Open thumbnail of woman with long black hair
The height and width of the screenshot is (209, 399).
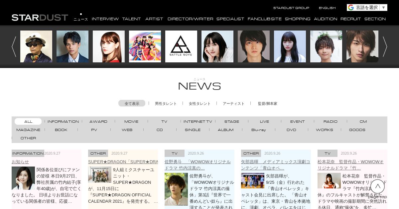(x=290, y=46)
